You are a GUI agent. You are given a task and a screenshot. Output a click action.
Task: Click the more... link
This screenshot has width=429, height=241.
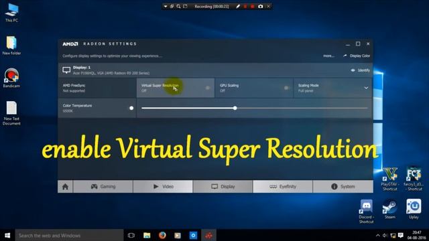pyautogui.click(x=328, y=56)
